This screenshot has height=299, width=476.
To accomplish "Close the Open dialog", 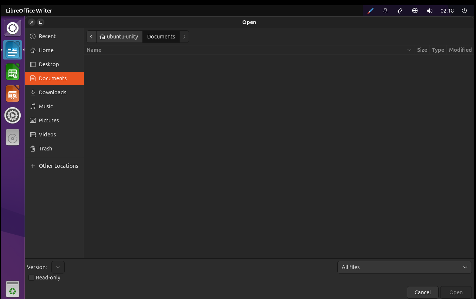I will [x=32, y=22].
